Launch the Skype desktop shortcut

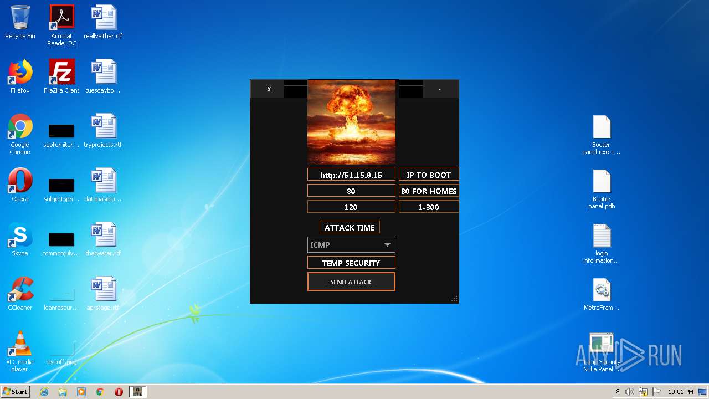point(20,239)
